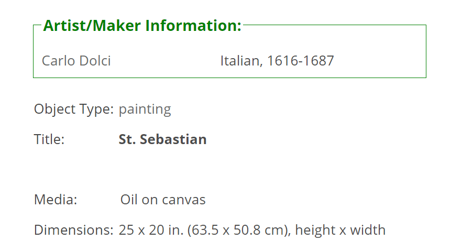The width and height of the screenshot is (451, 252).
Task: Click the '(63.5 x 50.8 cm)' metric dimensions
Action: [239, 230]
